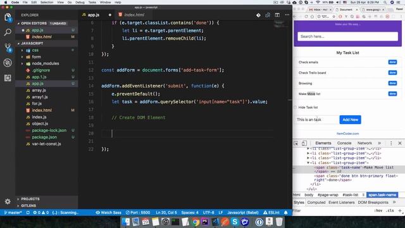
Task: Switch to the DevTools Network tab
Action: coord(364,143)
